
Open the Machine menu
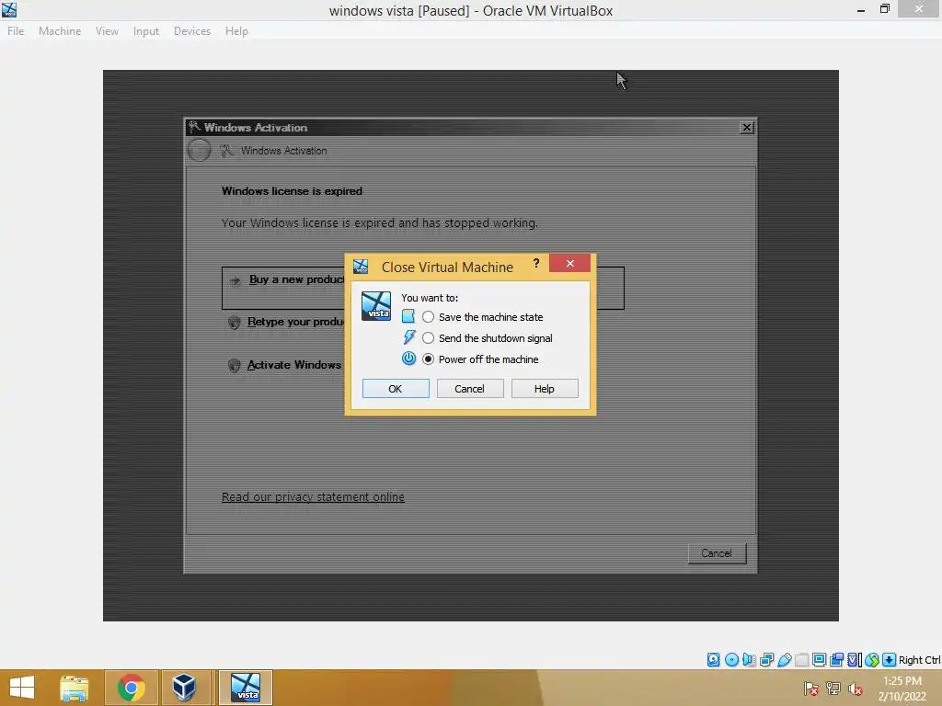[x=60, y=31]
